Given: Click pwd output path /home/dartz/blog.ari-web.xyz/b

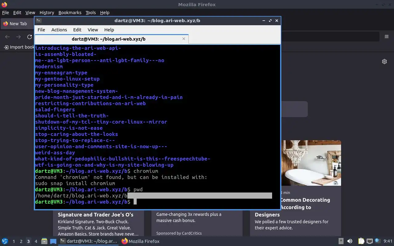Looking at the screenshot, I should tap(81, 196).
